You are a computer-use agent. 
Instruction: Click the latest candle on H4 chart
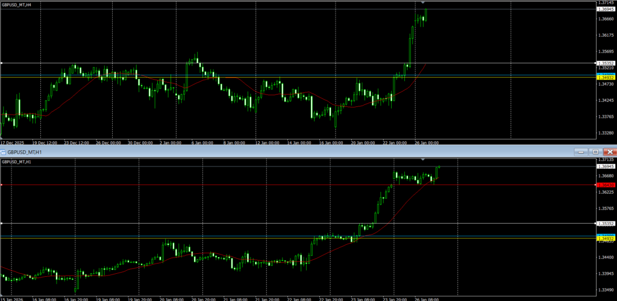tap(426, 13)
